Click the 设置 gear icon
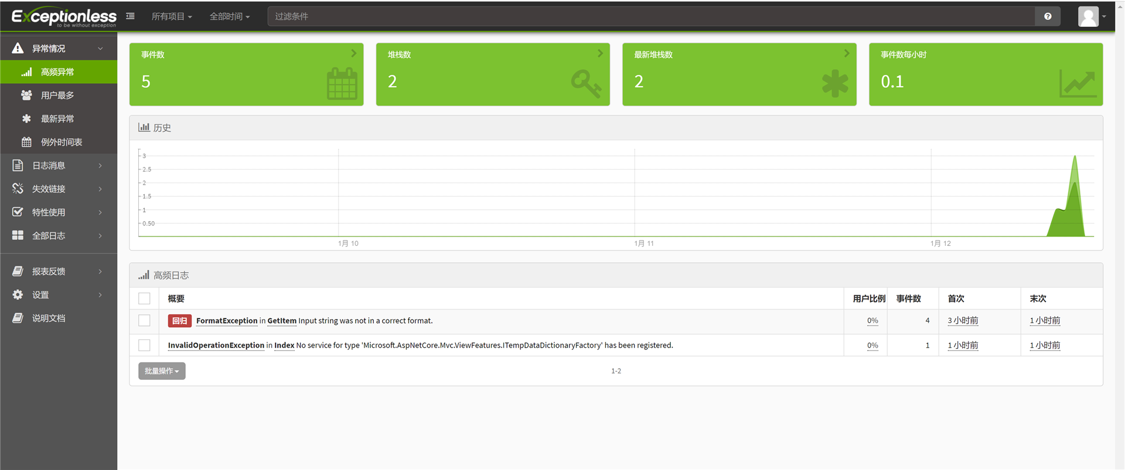The height and width of the screenshot is (470, 1125). click(18, 294)
